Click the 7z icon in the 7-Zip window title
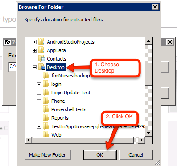This screenshot has height=166, width=177. click(x=8, y=42)
